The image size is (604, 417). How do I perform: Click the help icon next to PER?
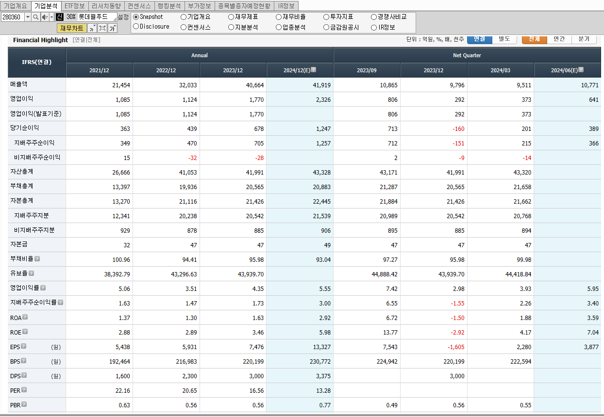24,390
